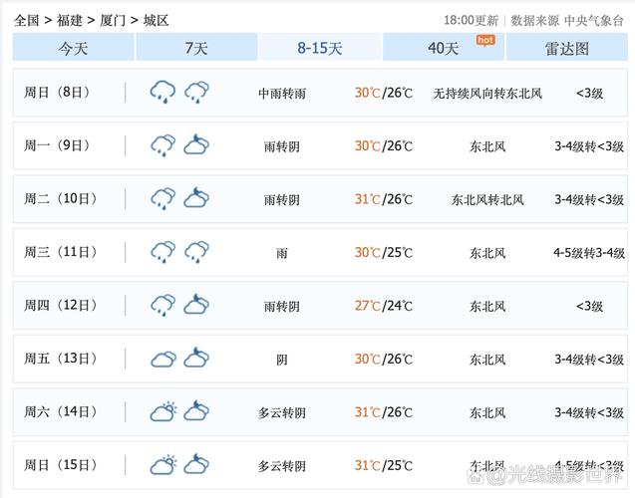Click night rain icon for 周三 (11日)
The width and height of the screenshot is (635, 498).
196,252
